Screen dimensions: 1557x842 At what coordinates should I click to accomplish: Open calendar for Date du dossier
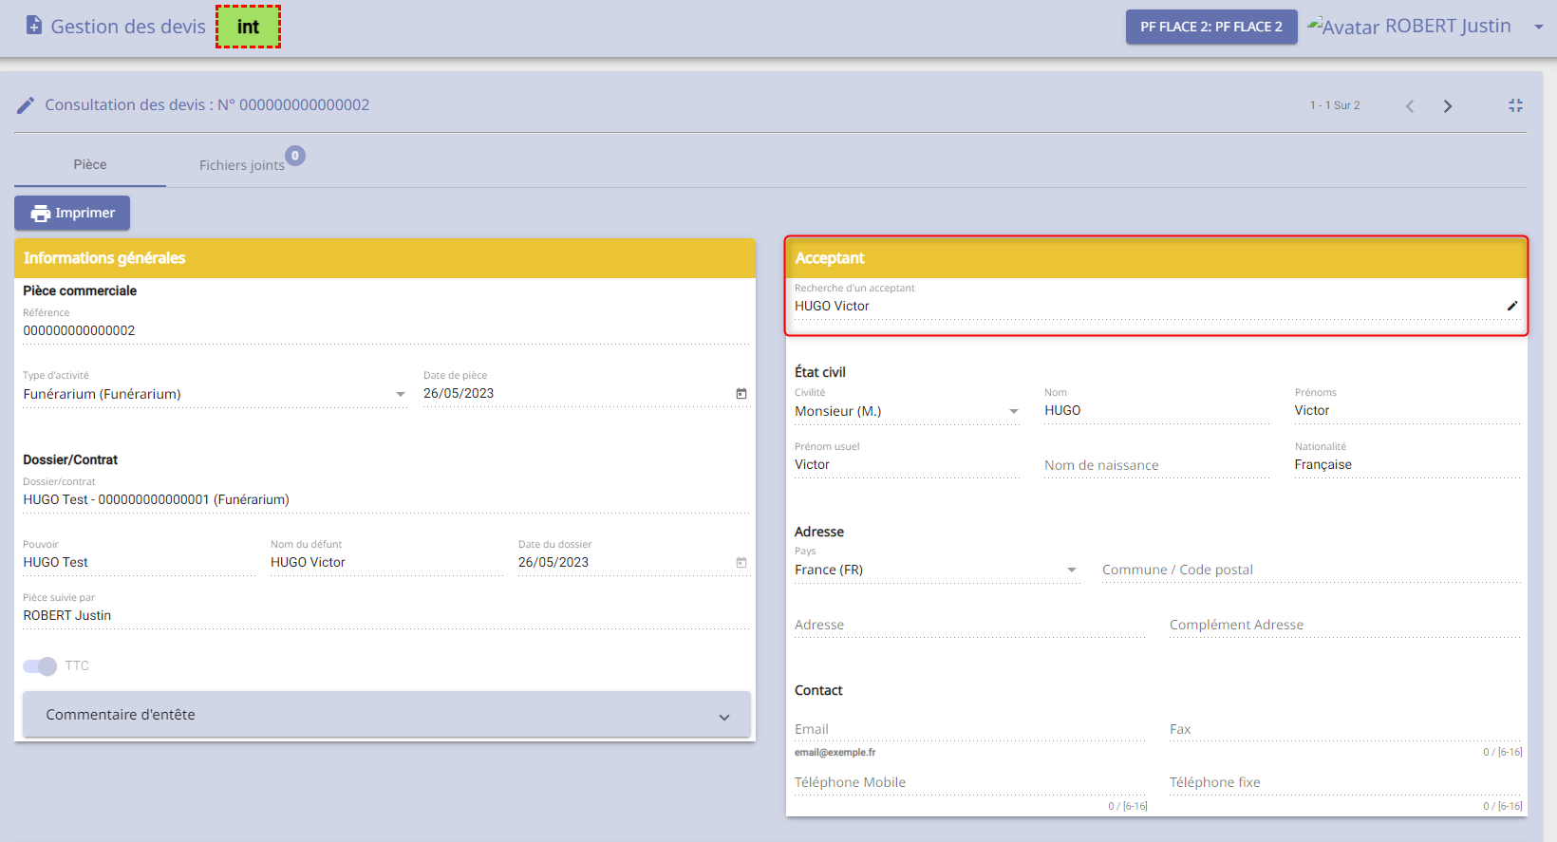[741, 562]
